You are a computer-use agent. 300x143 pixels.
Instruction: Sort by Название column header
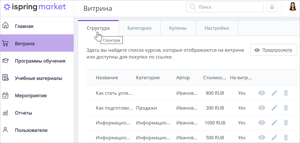(107, 78)
